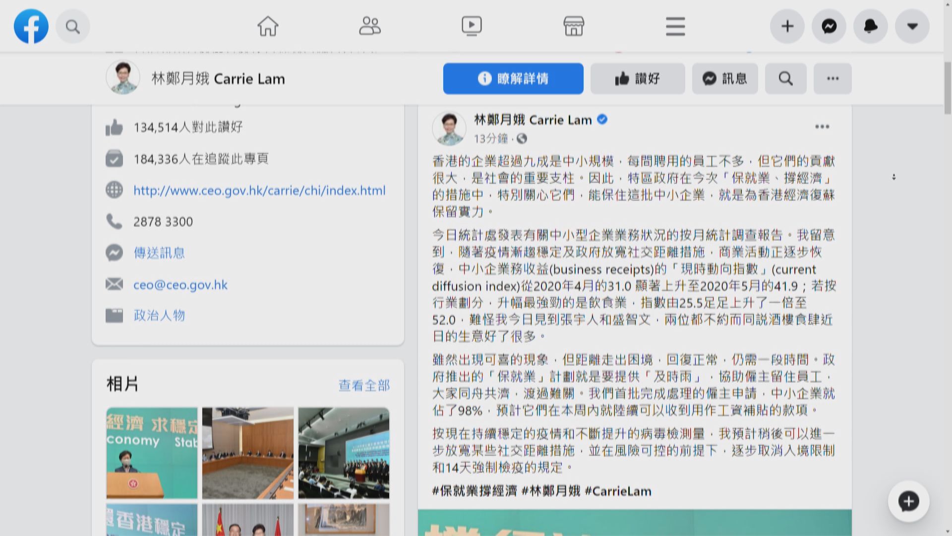Open the notifications bell icon
The width and height of the screenshot is (952, 536).
coord(871,26)
